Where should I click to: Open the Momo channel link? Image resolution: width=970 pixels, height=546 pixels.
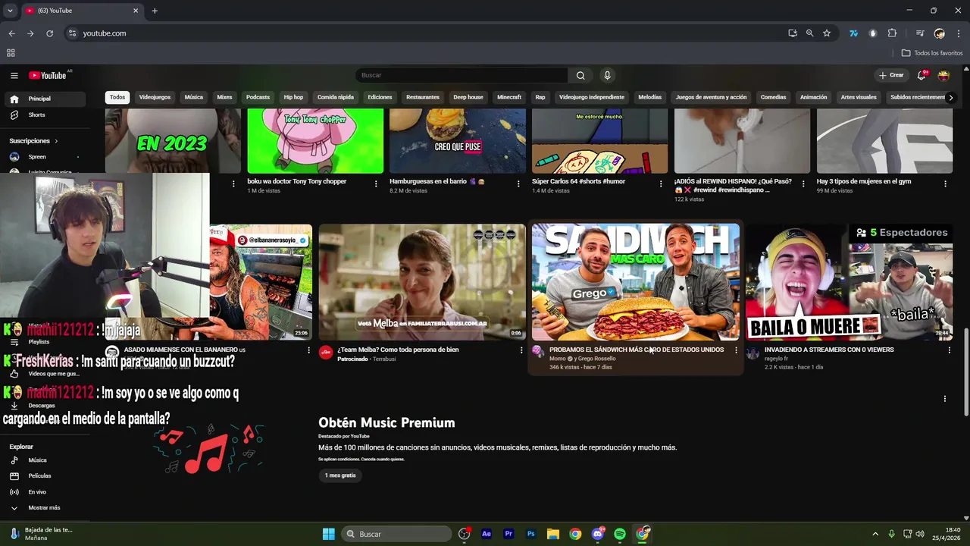point(558,359)
